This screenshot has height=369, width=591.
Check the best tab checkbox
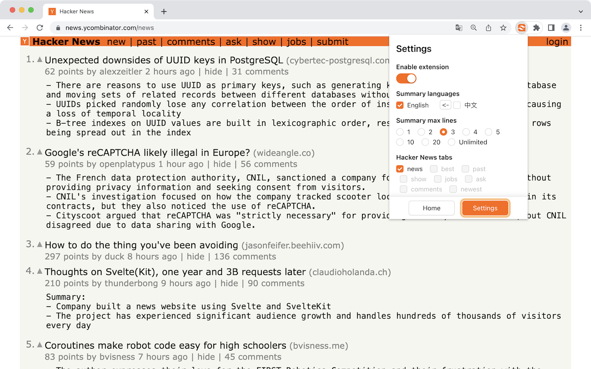click(434, 169)
